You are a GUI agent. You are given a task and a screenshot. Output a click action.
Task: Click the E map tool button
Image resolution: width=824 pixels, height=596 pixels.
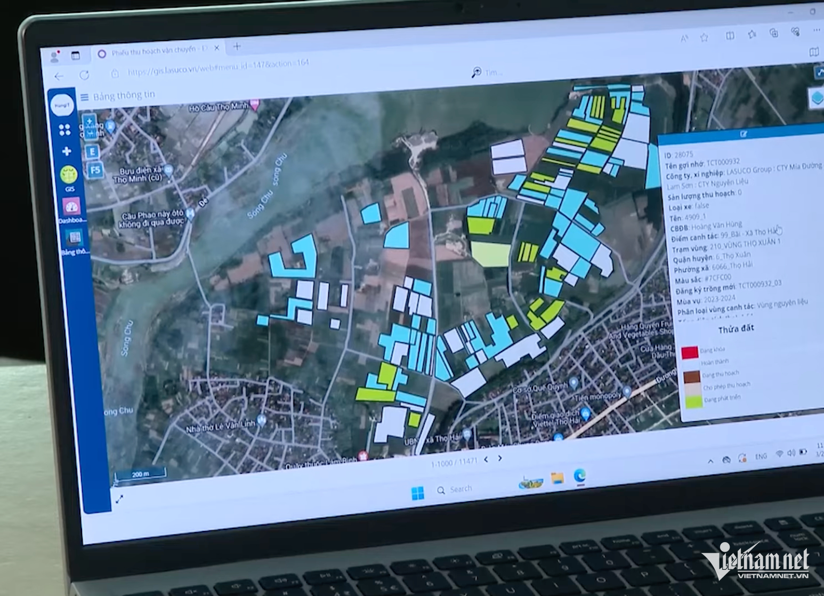[92, 151]
